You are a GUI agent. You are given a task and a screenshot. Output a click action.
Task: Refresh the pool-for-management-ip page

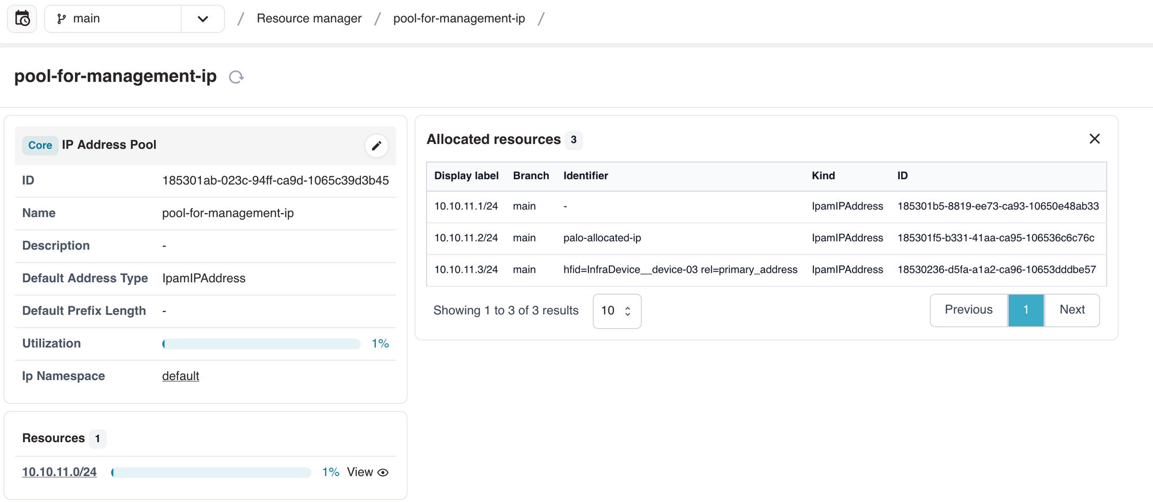click(x=236, y=77)
